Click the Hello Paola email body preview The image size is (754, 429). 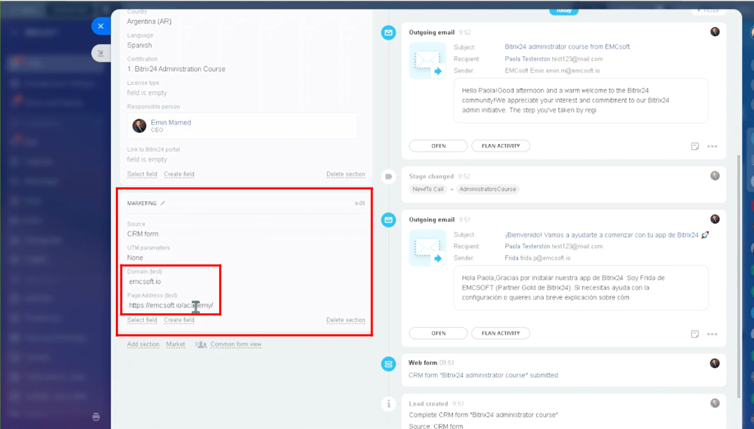pos(581,100)
